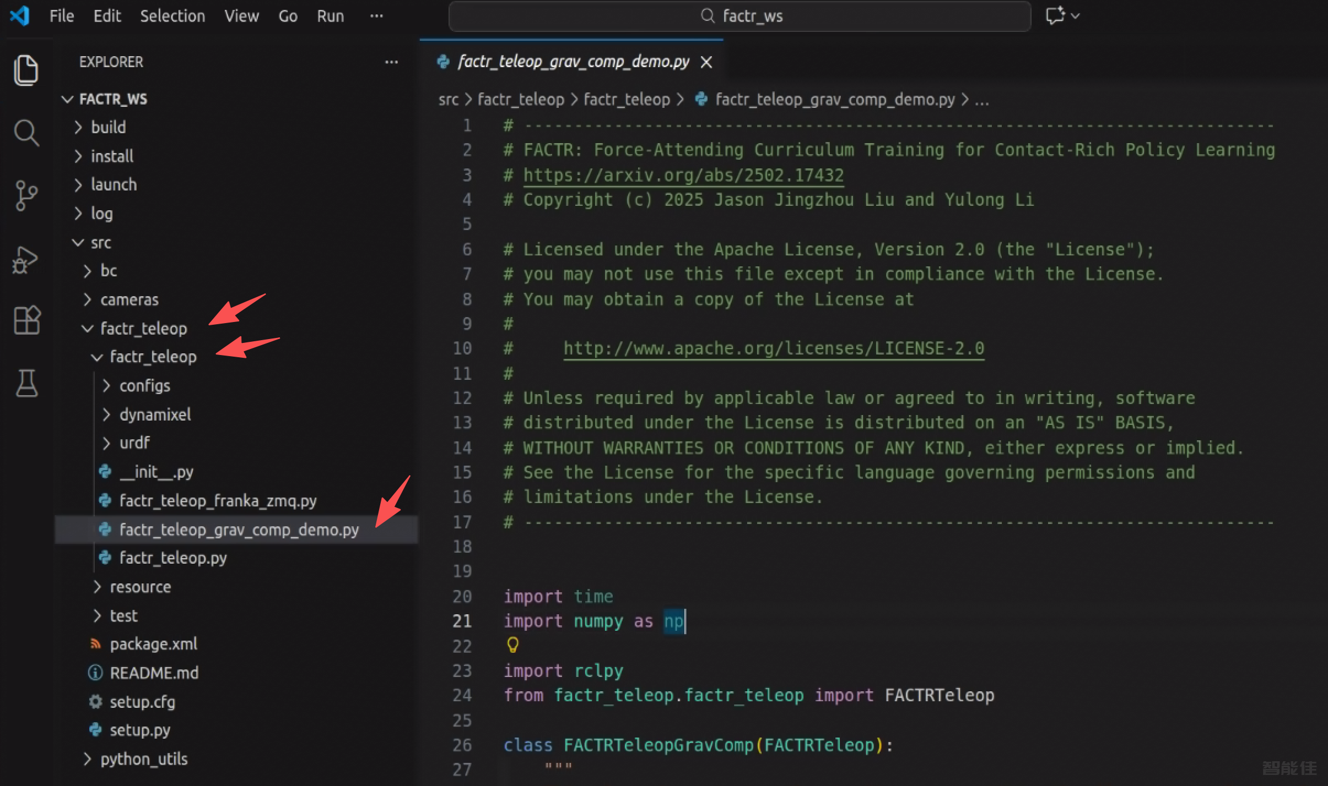The height and width of the screenshot is (786, 1328).
Task: Open the Explorer view in activity bar
Action: coord(25,70)
